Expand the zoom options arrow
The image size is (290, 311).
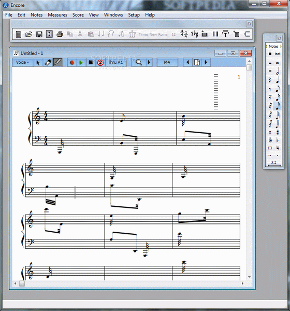(x=149, y=63)
